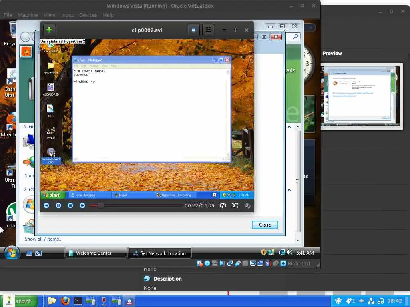Open the Input menu in VirtualBox

tap(67, 15)
